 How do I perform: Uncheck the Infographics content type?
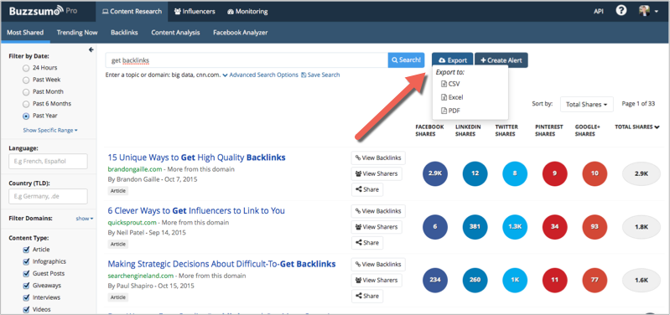26,261
